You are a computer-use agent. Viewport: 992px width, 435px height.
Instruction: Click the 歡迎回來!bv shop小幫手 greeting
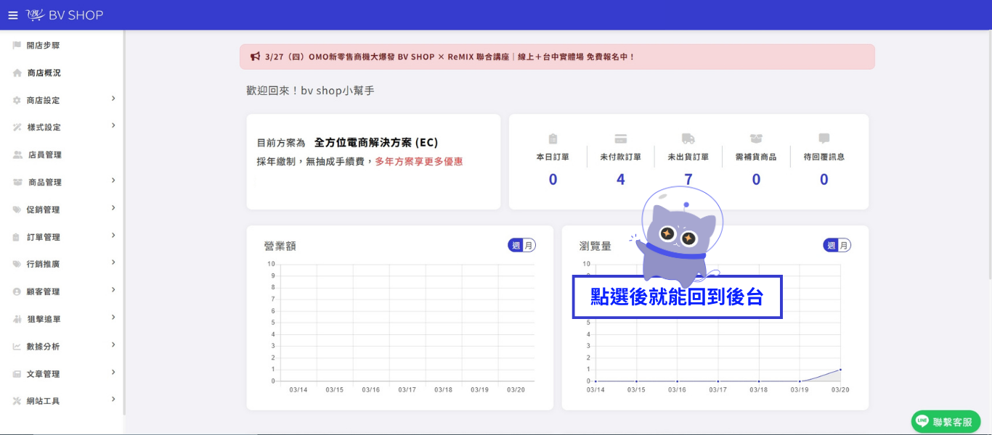[310, 91]
